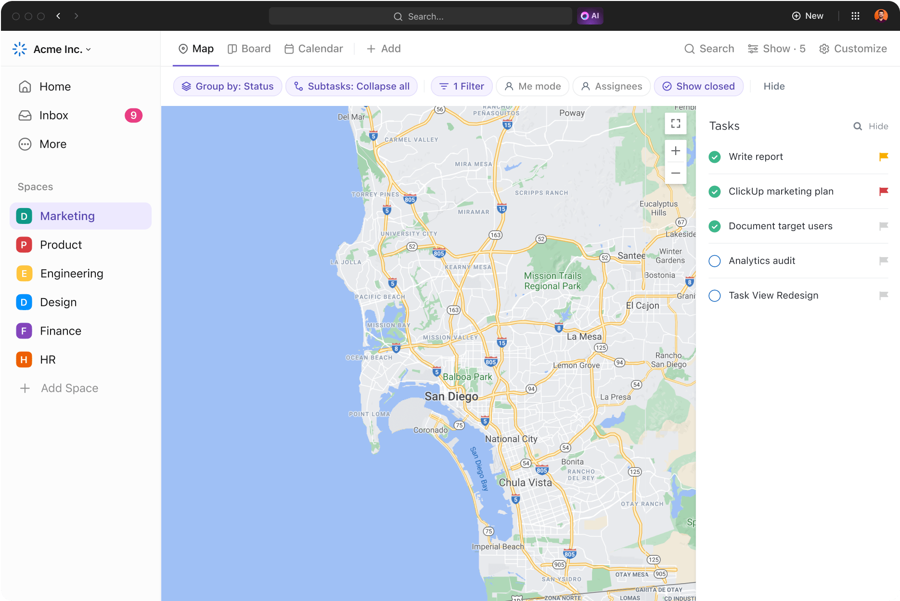Open the apps grid menu
The width and height of the screenshot is (900, 601).
pyautogui.click(x=855, y=15)
